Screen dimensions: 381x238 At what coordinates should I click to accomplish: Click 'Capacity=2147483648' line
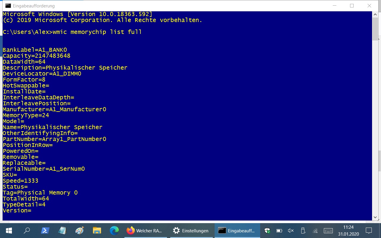pos(37,56)
